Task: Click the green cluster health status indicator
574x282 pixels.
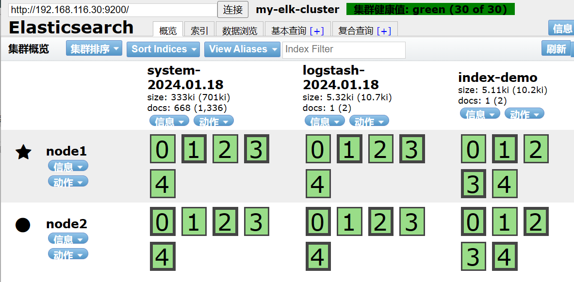Action: tap(430, 9)
